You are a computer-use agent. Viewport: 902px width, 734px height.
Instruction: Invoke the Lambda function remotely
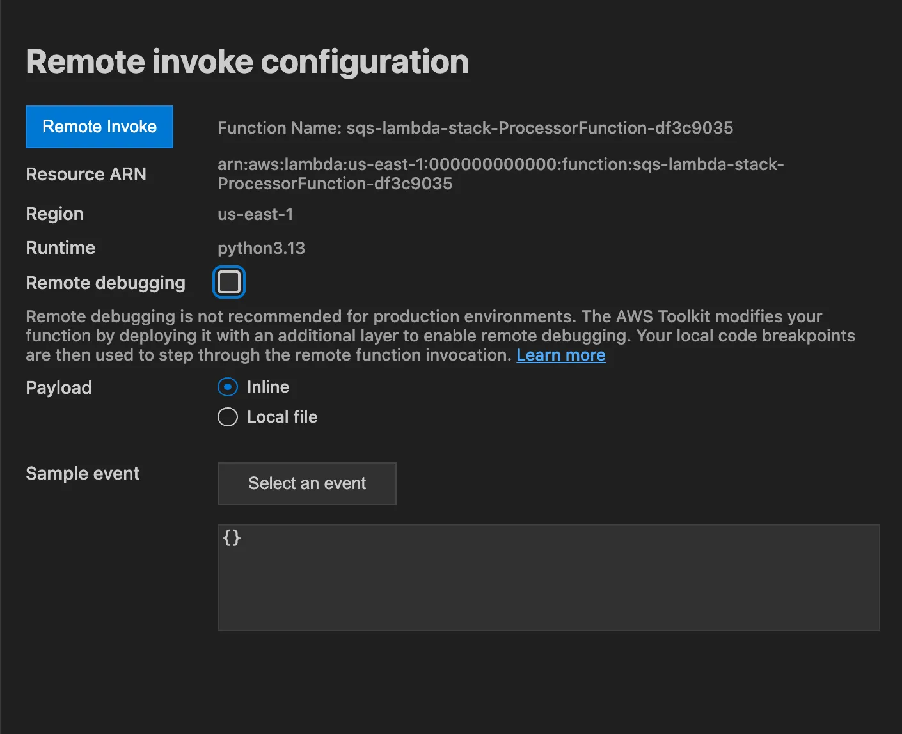click(x=99, y=127)
